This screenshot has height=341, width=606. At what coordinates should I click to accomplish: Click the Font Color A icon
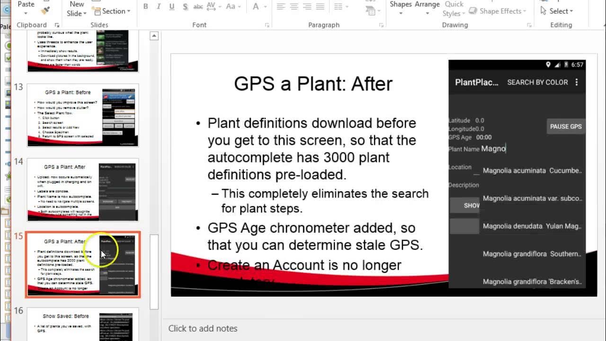point(256,7)
